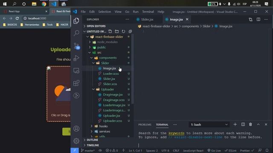Close the Image.jsx editor tab
This screenshot has width=273, height=153.
[x=187, y=20]
